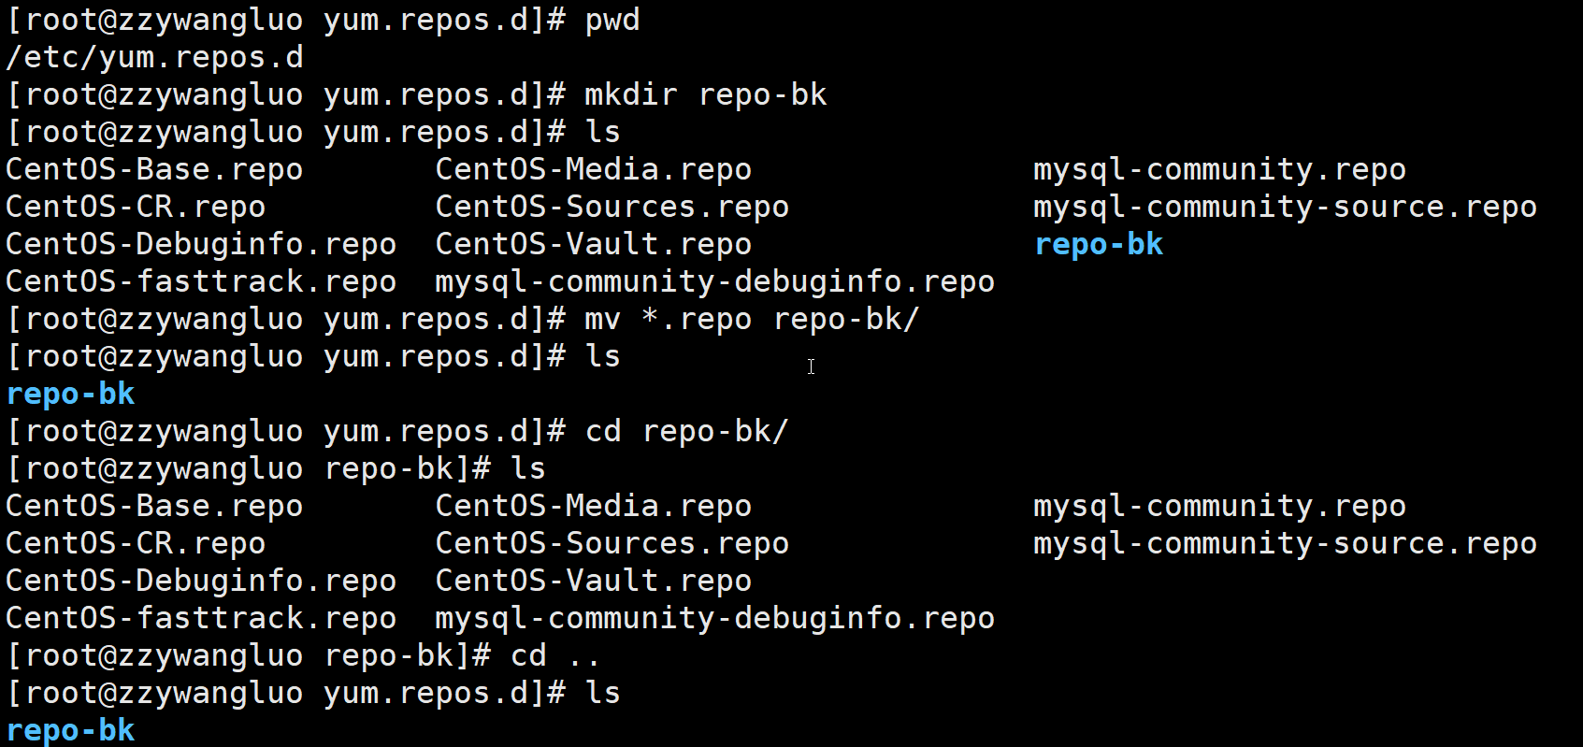1583x747 pixels.
Task: Click CentOS-Sources.repo in second ls listing
Action: 612,544
